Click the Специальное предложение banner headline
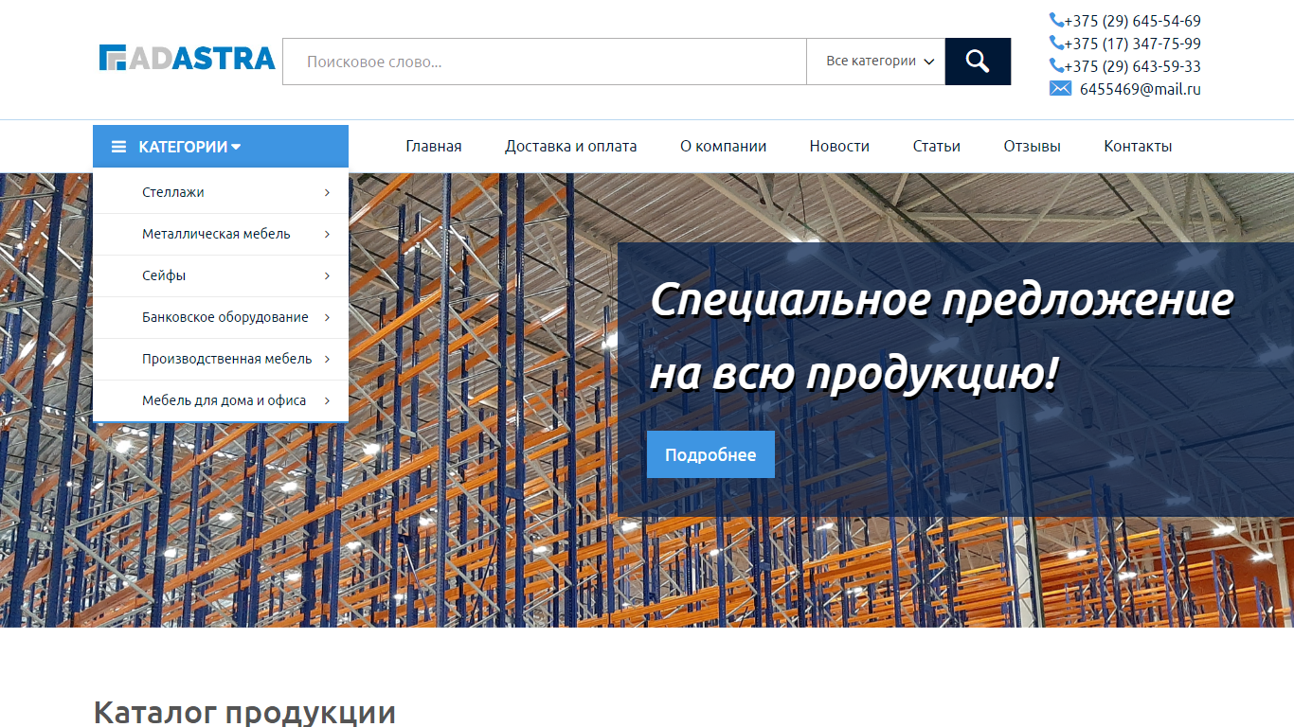The height and width of the screenshot is (727, 1294). (x=943, y=338)
